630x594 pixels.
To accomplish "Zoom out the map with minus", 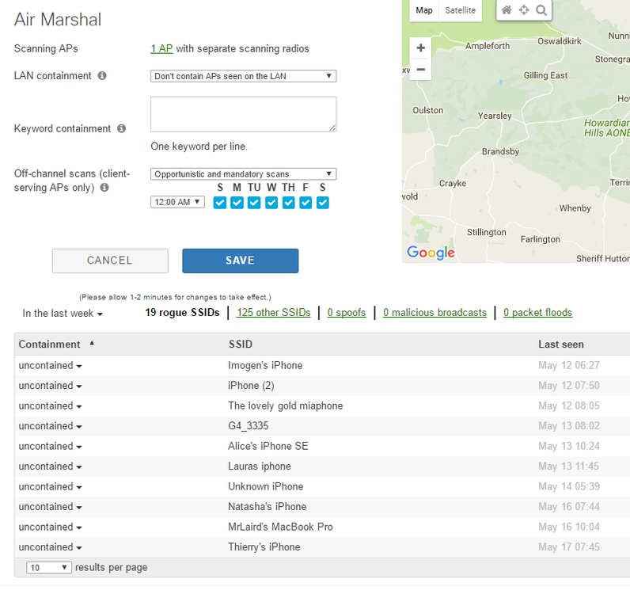I will [x=421, y=70].
